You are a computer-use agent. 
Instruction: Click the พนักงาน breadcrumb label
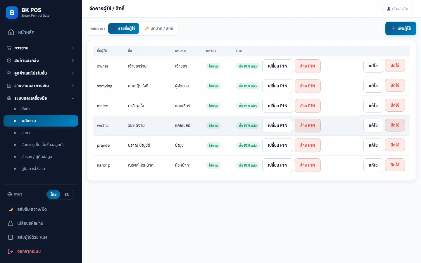click(97, 29)
